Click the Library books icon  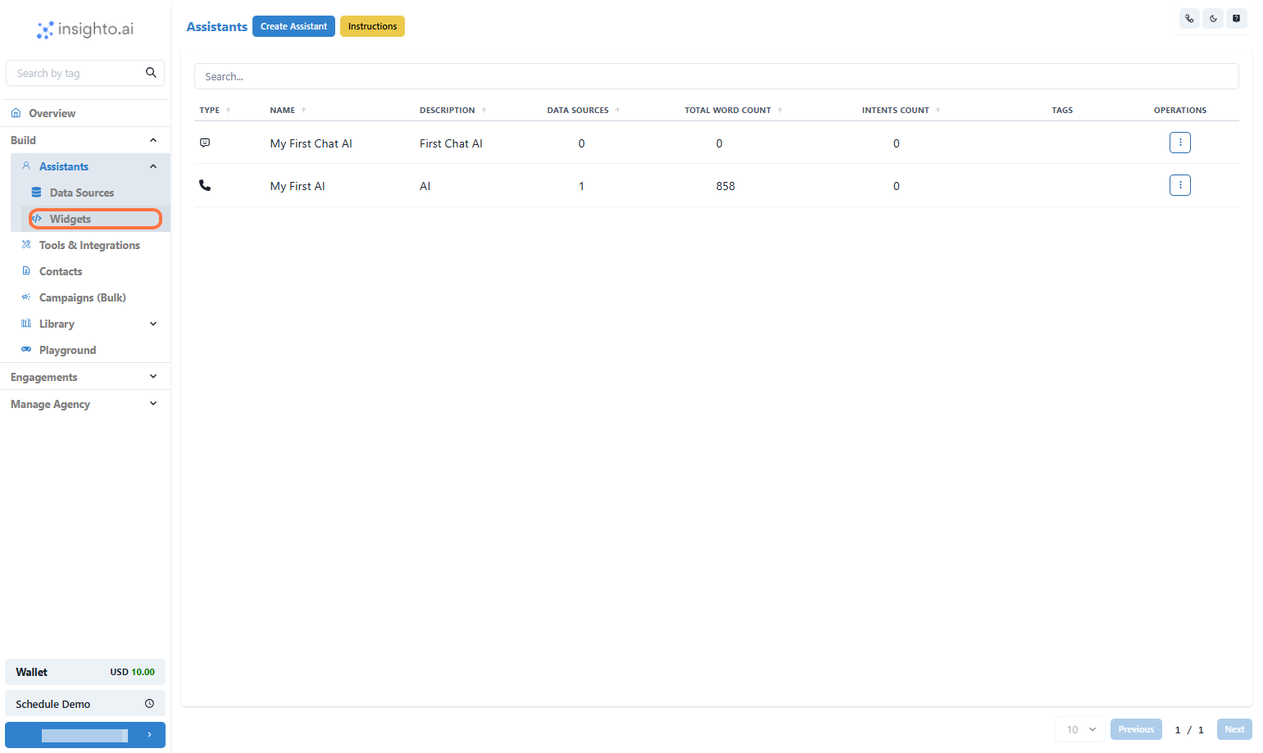click(x=26, y=323)
